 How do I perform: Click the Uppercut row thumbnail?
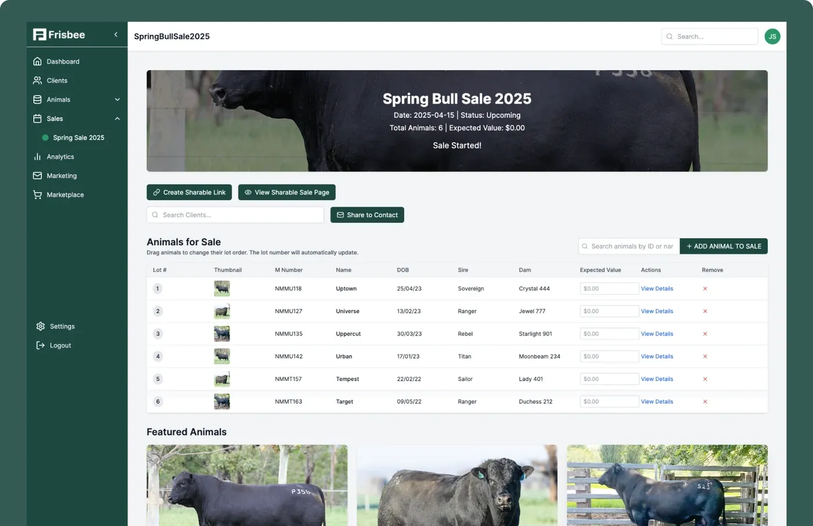(222, 334)
